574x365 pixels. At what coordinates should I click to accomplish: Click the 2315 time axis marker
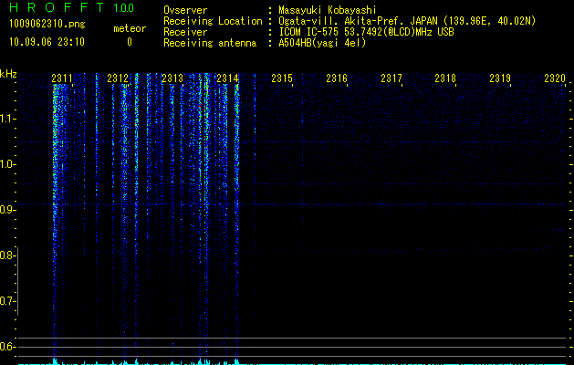pos(282,78)
